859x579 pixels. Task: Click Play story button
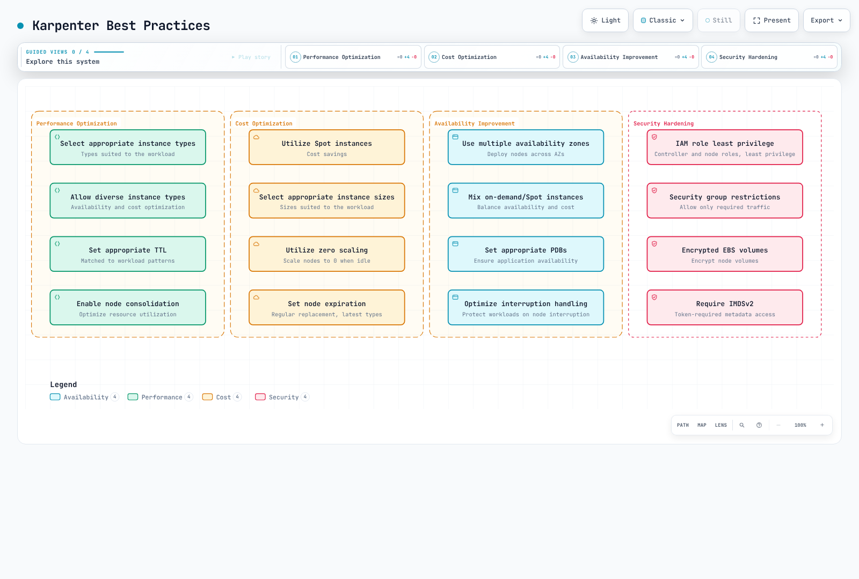click(x=251, y=57)
